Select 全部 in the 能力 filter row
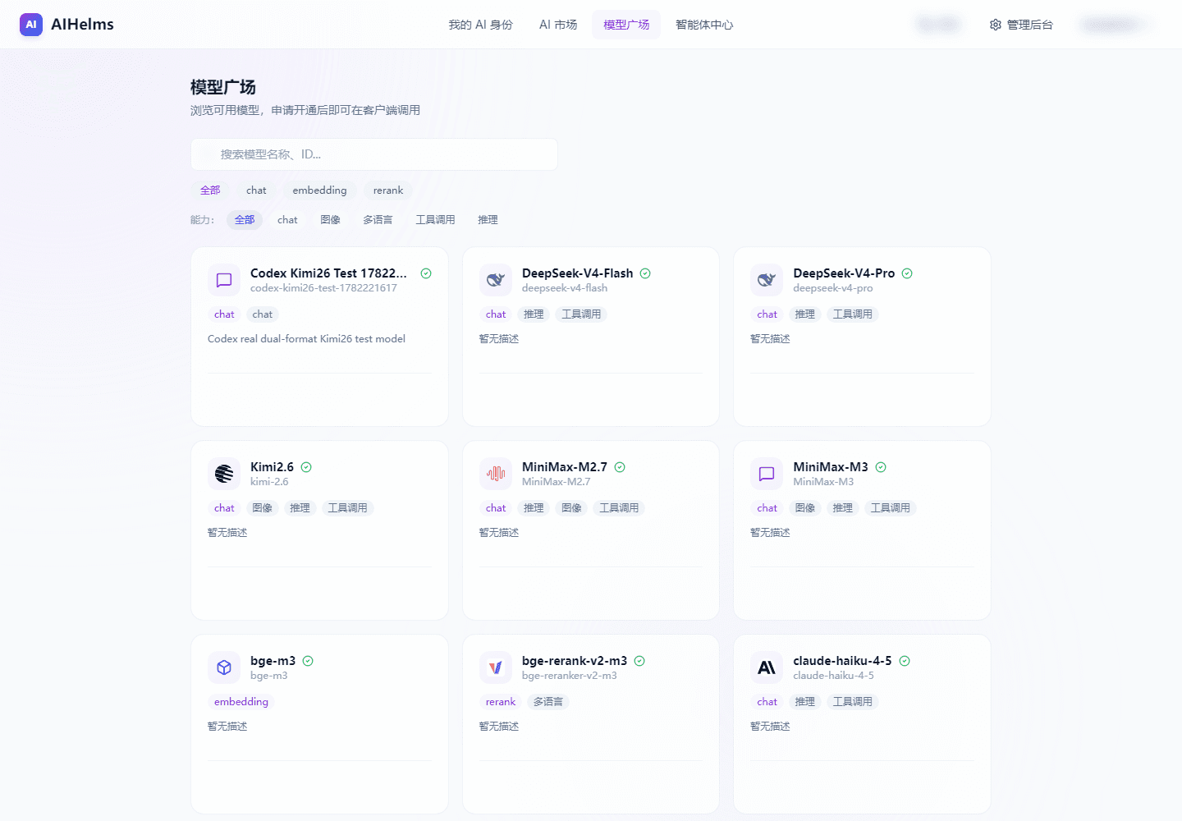 pyautogui.click(x=245, y=220)
